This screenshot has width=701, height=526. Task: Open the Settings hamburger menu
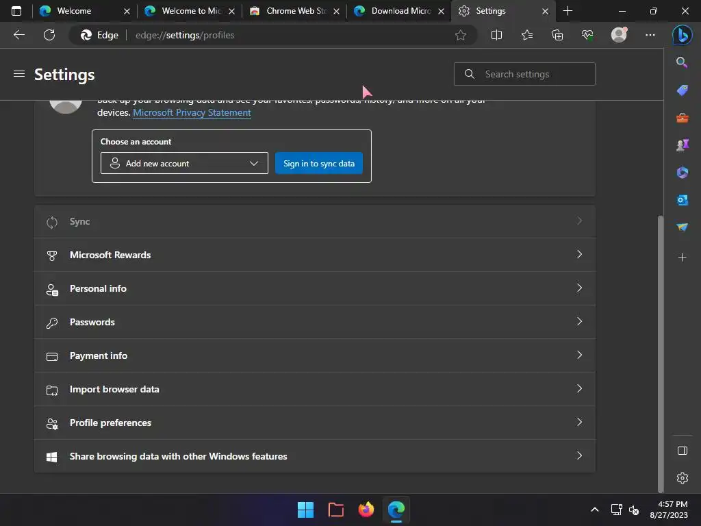tap(18, 74)
